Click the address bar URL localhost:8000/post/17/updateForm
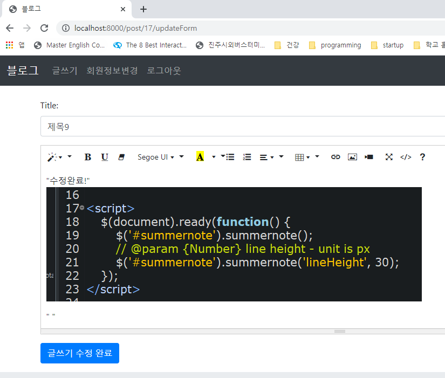 click(135, 28)
